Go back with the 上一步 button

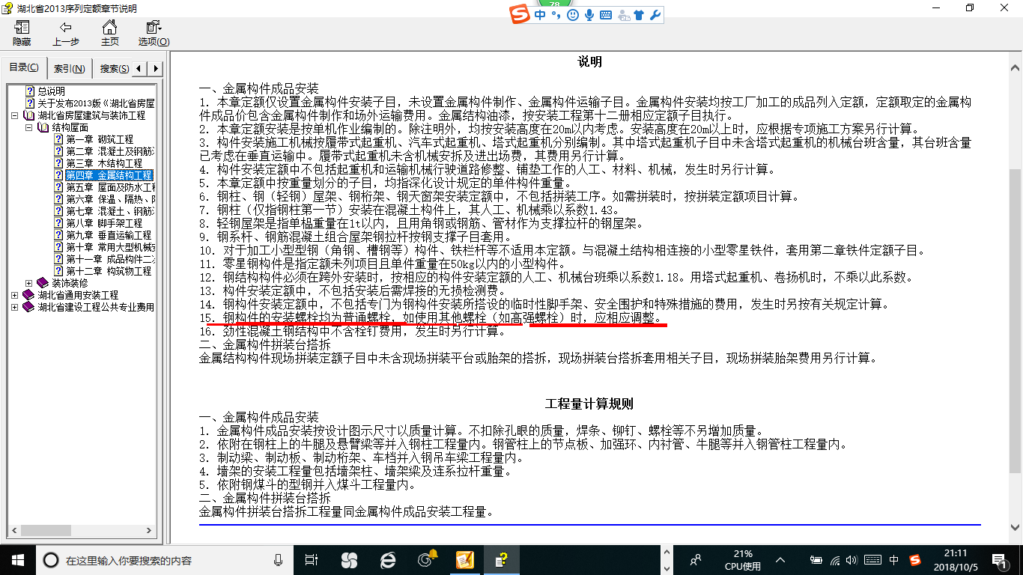pyautogui.click(x=66, y=33)
